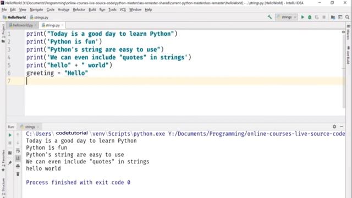Open the strings run configuration dropdown

click(287, 17)
